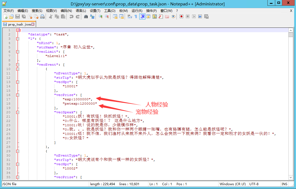
Task: Collapse the vecSpeak fold on line 20
Action: click(x=18, y=112)
